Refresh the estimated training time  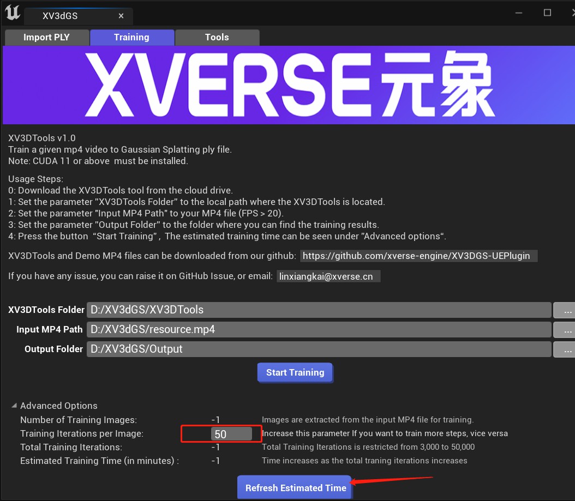[x=295, y=488]
